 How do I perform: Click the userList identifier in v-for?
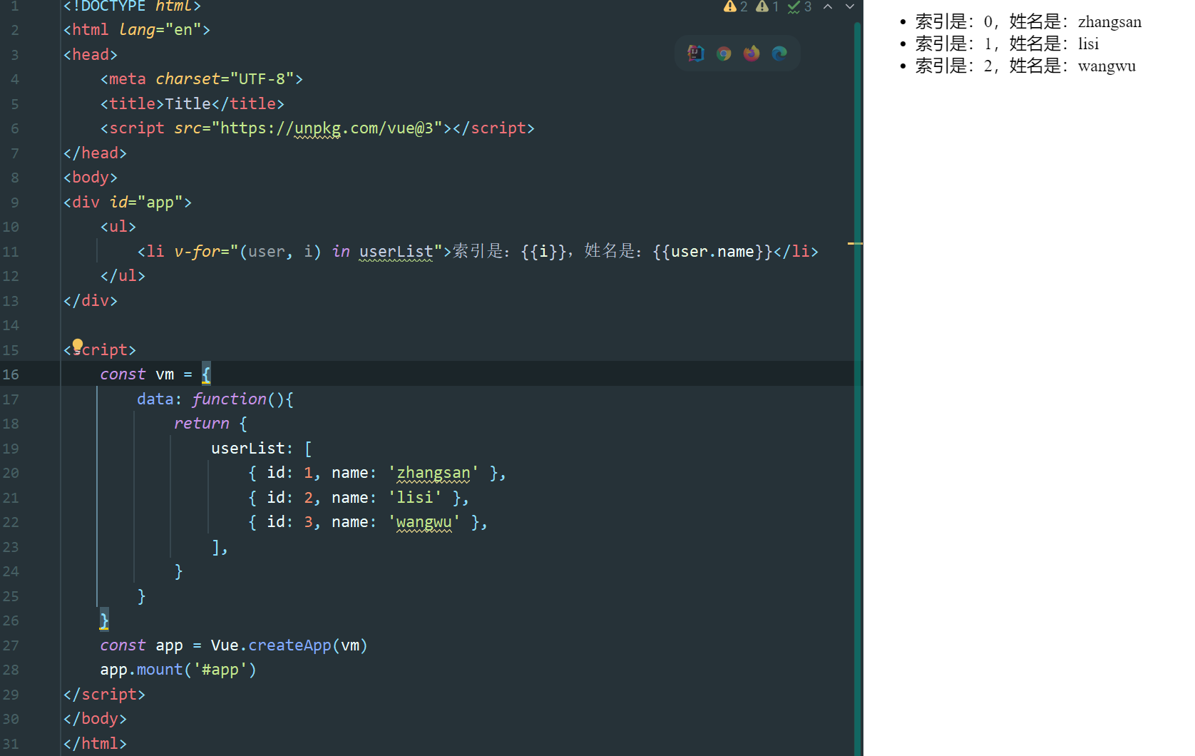pos(396,252)
